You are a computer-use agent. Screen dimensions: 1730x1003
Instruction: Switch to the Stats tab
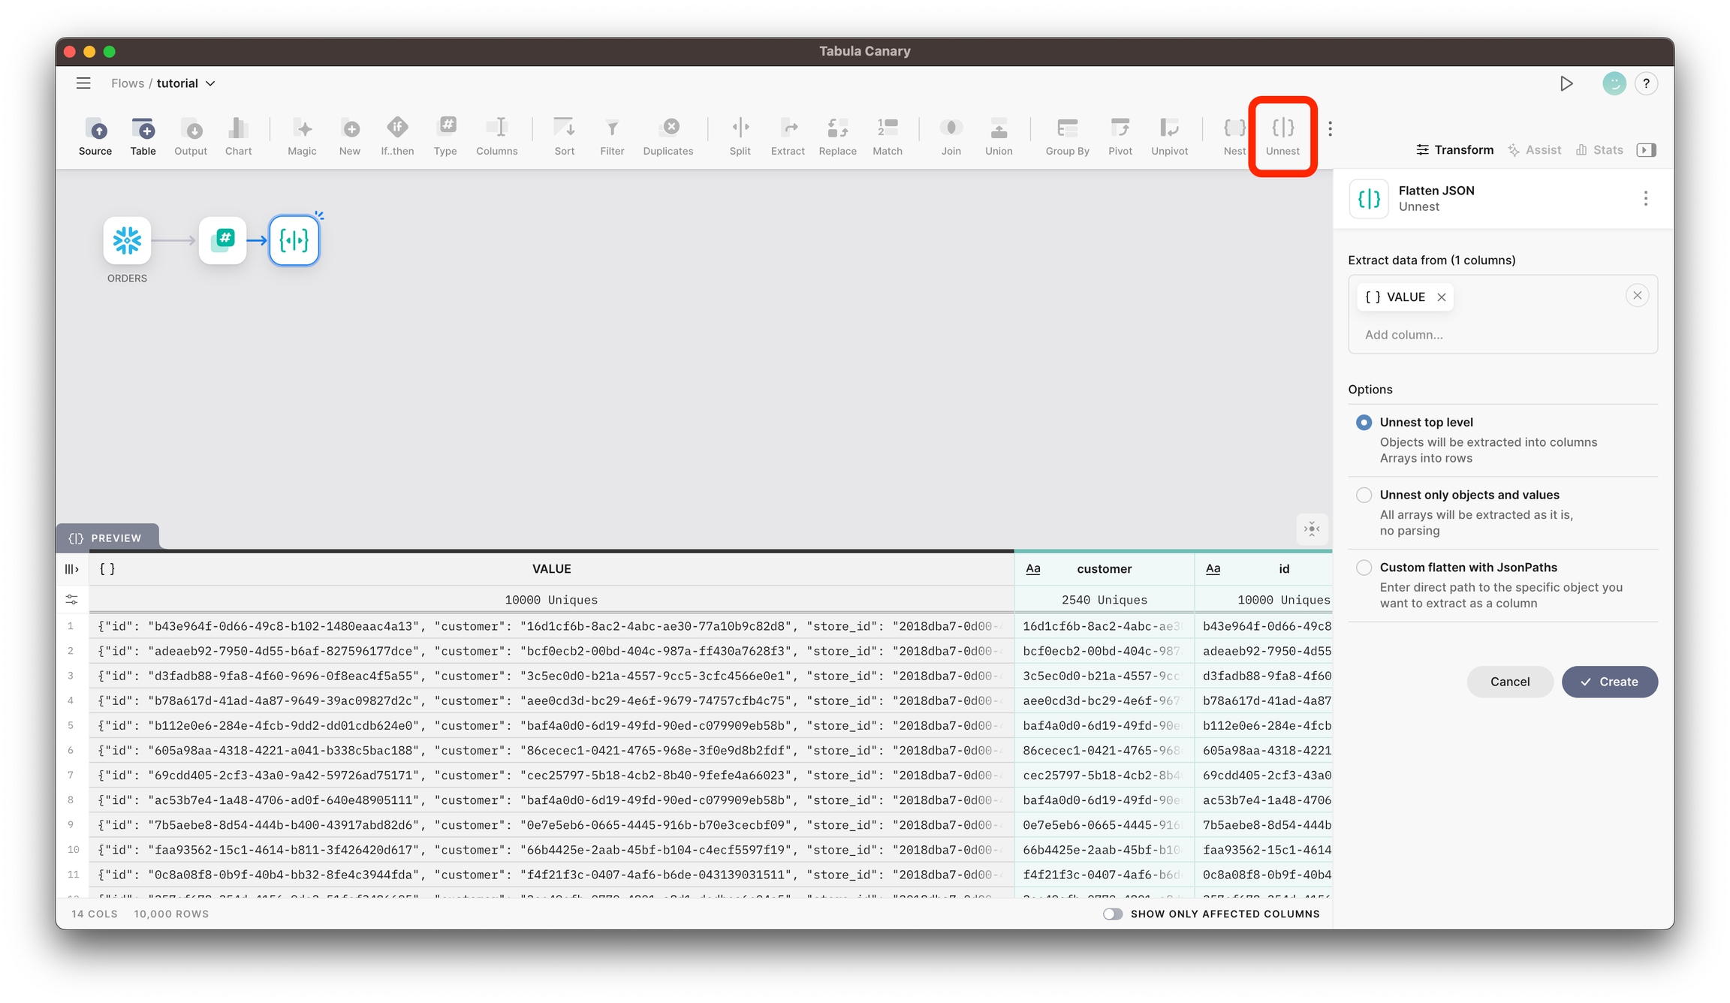[1599, 150]
